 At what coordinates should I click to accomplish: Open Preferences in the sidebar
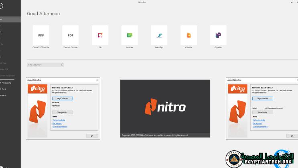tap(4, 95)
